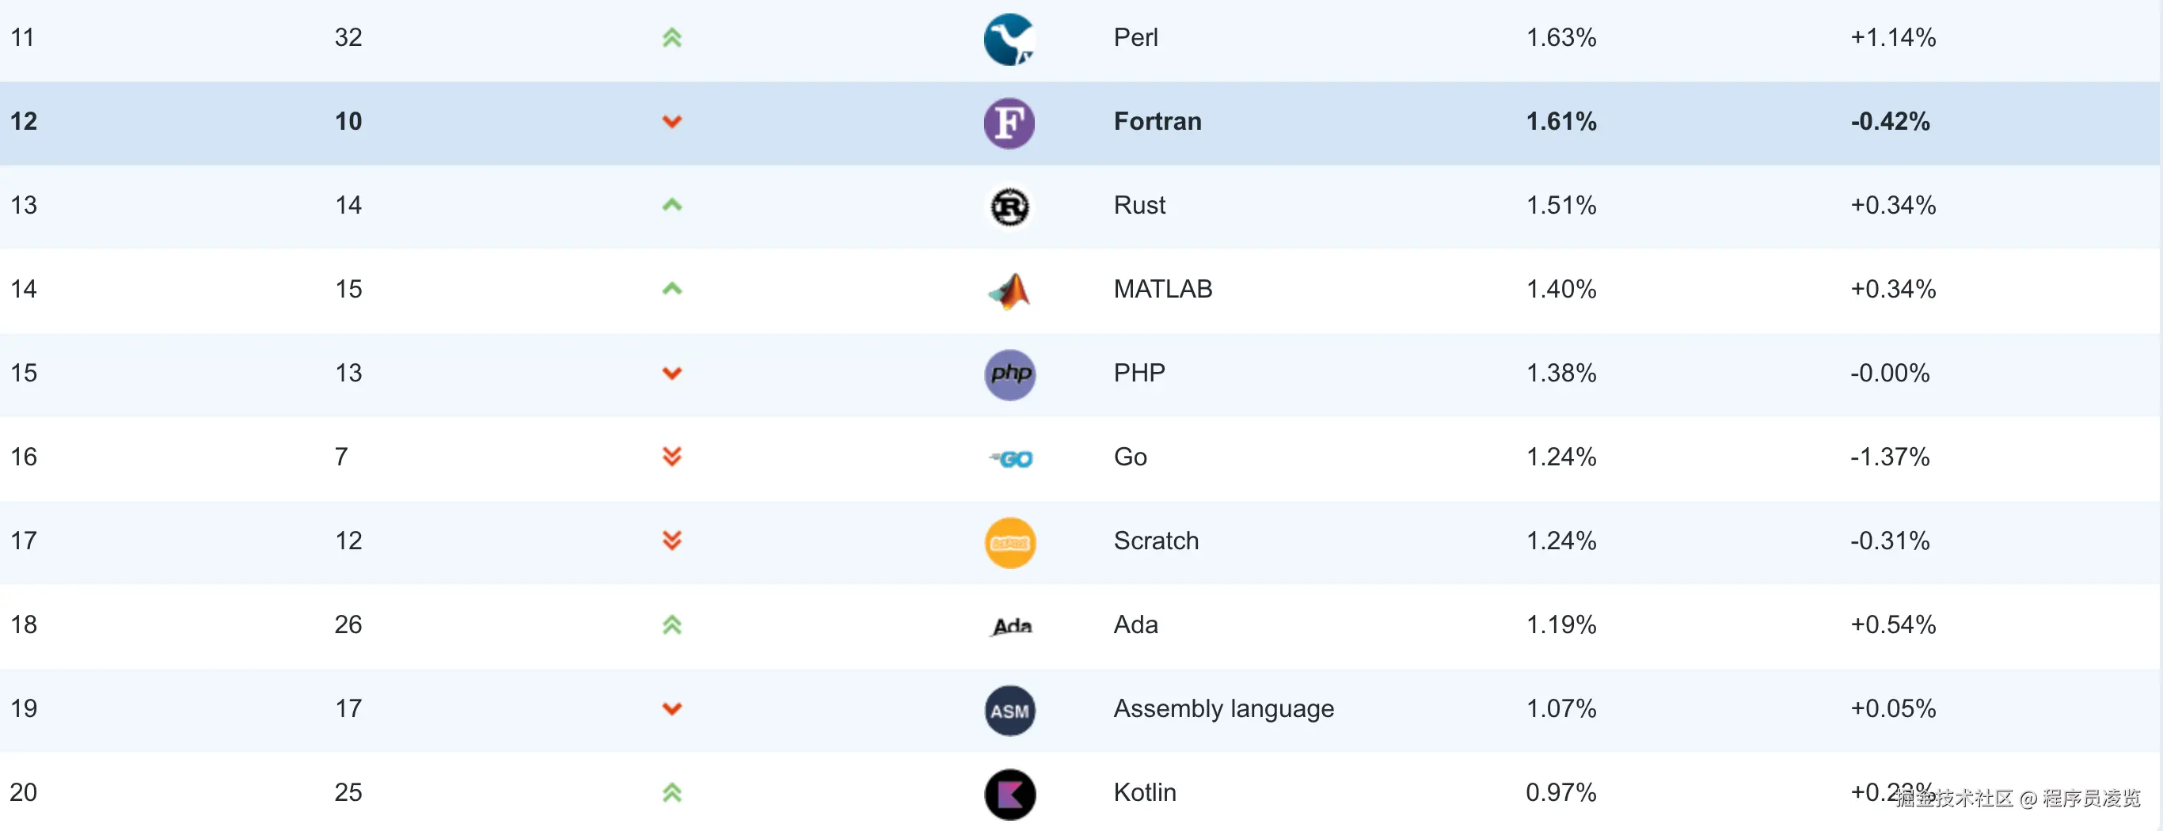Click the Kotlin language name

[x=1143, y=792]
